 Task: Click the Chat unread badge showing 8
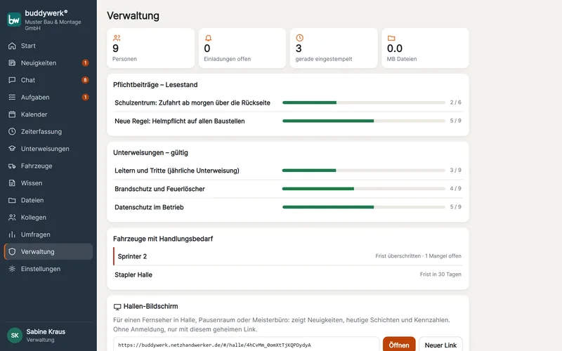[85, 80]
